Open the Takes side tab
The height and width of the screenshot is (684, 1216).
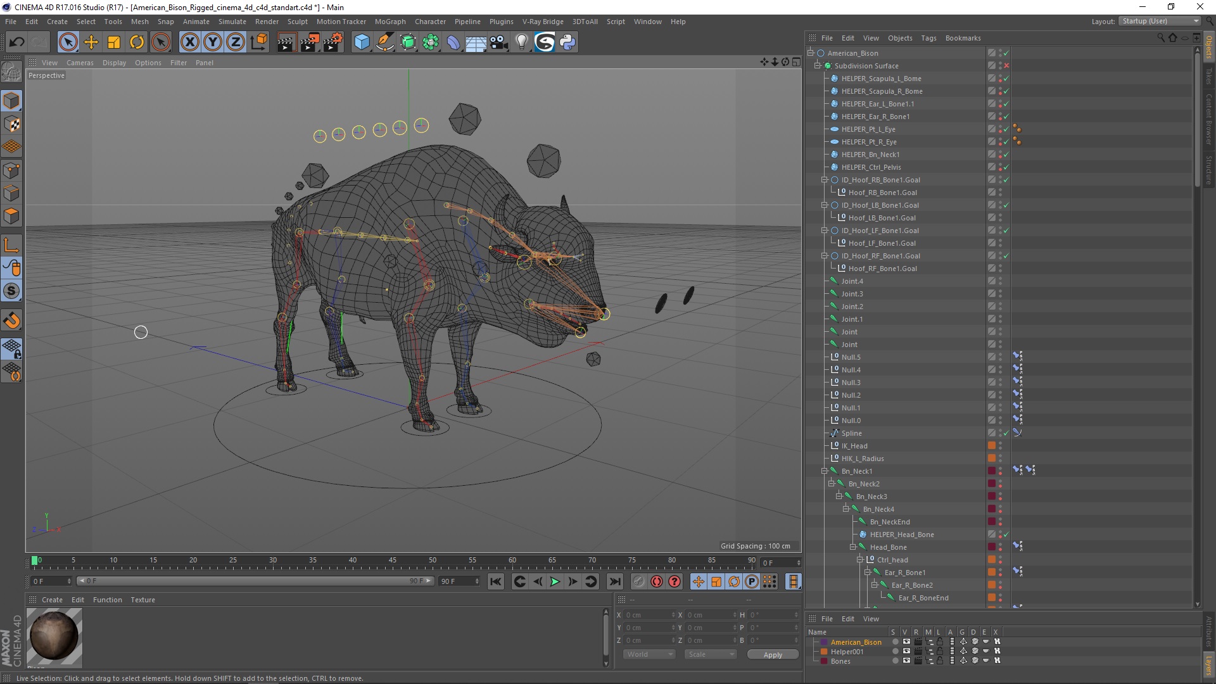[1209, 76]
